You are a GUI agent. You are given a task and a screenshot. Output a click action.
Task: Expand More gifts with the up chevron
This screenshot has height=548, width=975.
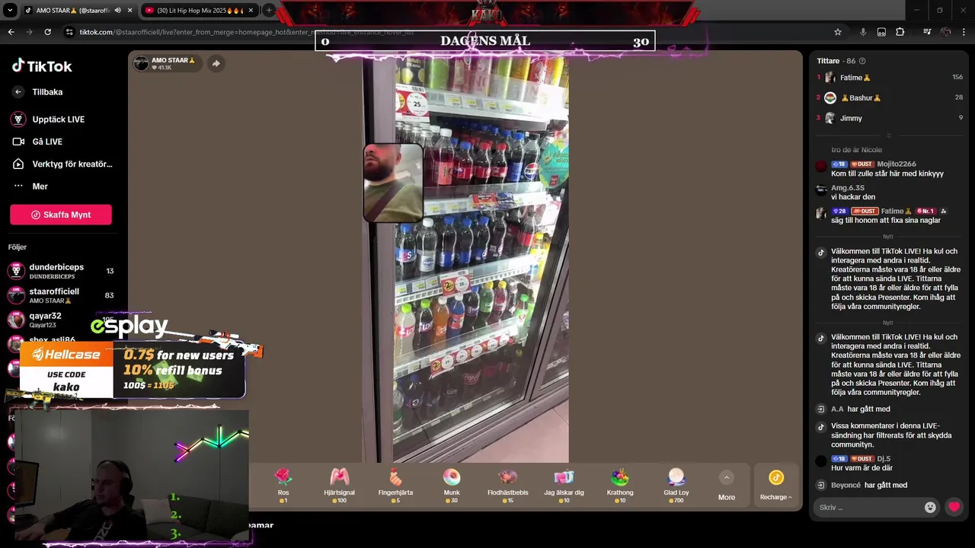(x=727, y=478)
